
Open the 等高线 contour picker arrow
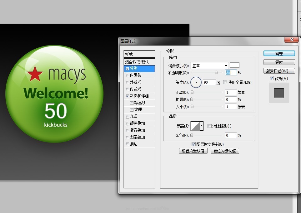coord(202,126)
